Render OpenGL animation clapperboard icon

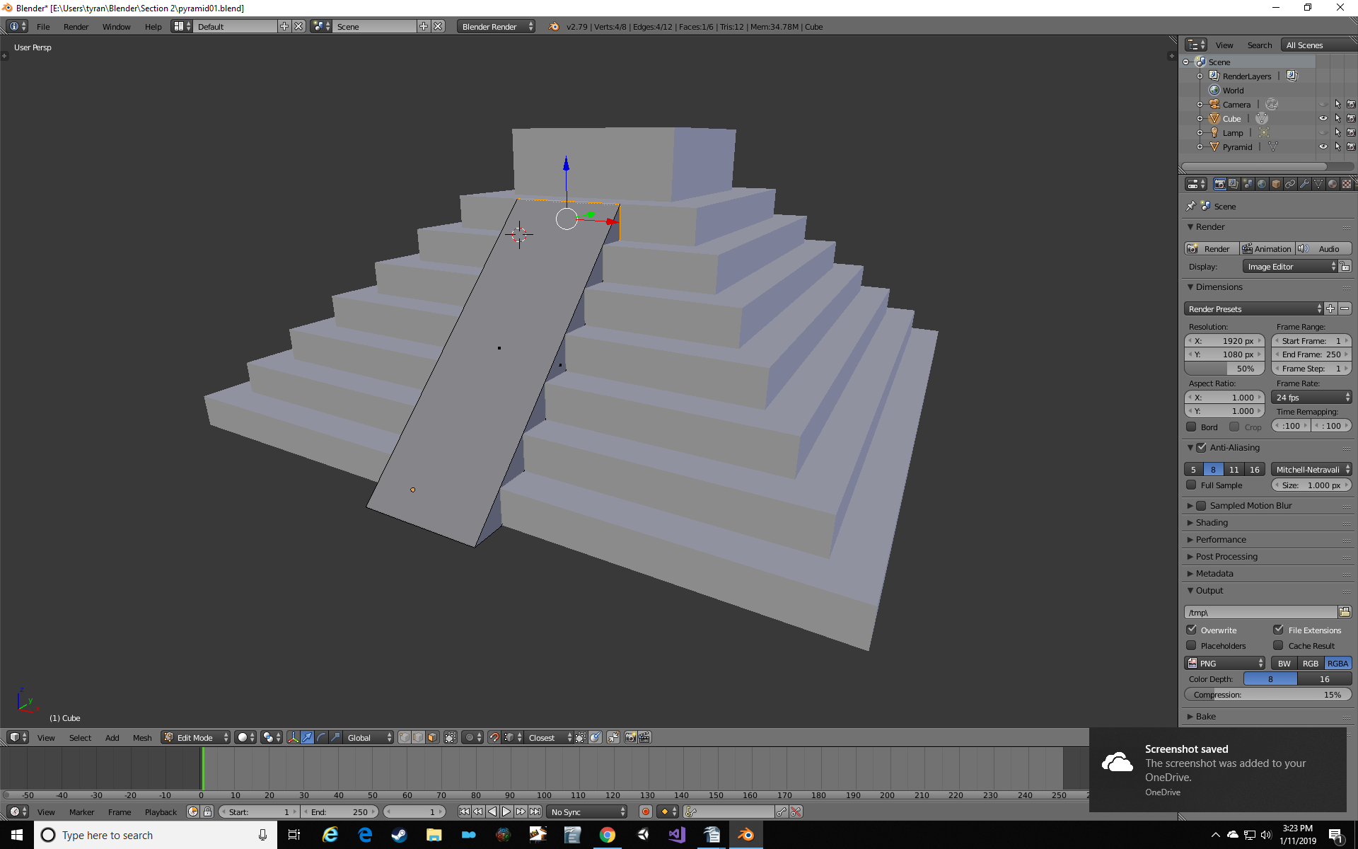644,737
